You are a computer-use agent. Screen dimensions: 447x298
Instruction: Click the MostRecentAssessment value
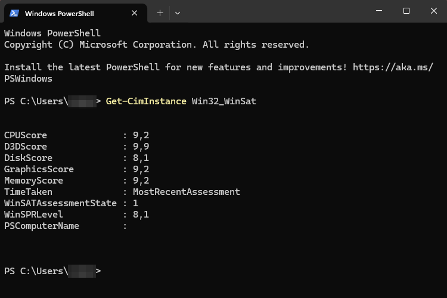(x=187, y=192)
